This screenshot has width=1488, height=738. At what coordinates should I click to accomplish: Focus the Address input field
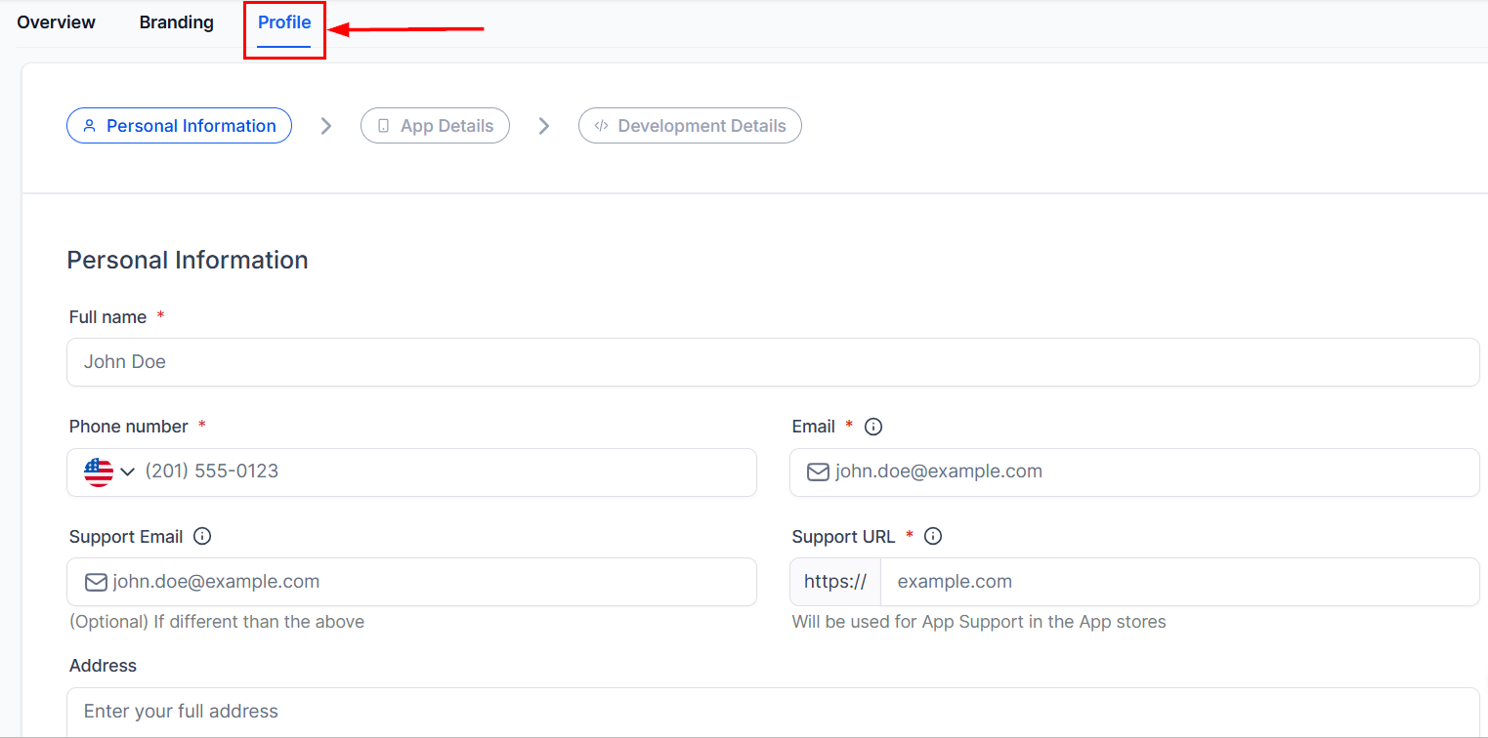click(x=773, y=712)
